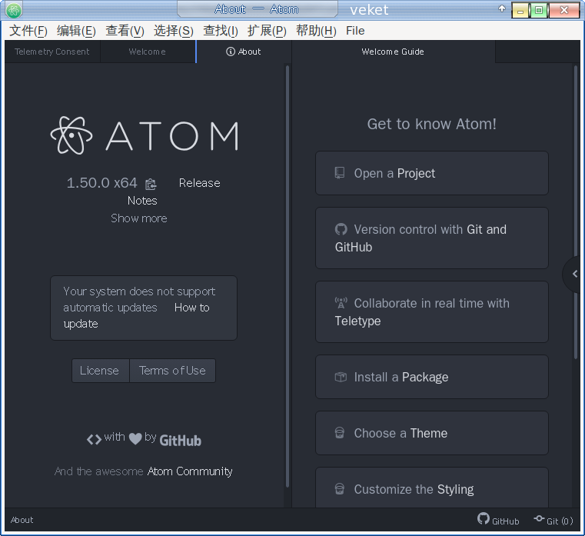Viewport: 585px width, 536px height.
Task: Expand the Customize the Styling card
Action: click(432, 488)
